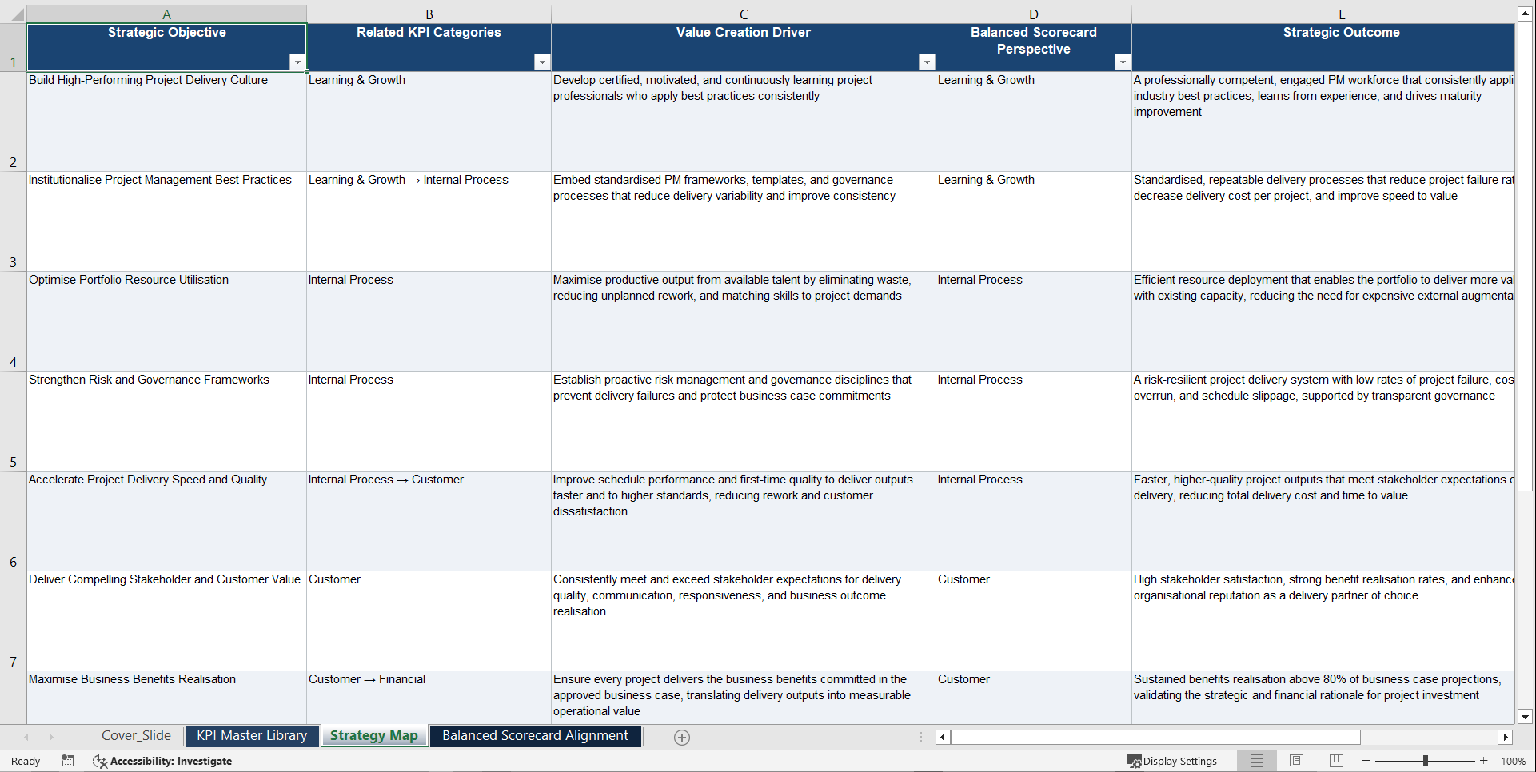
Task: Click previous sheet navigation arrow
Action: (26, 737)
